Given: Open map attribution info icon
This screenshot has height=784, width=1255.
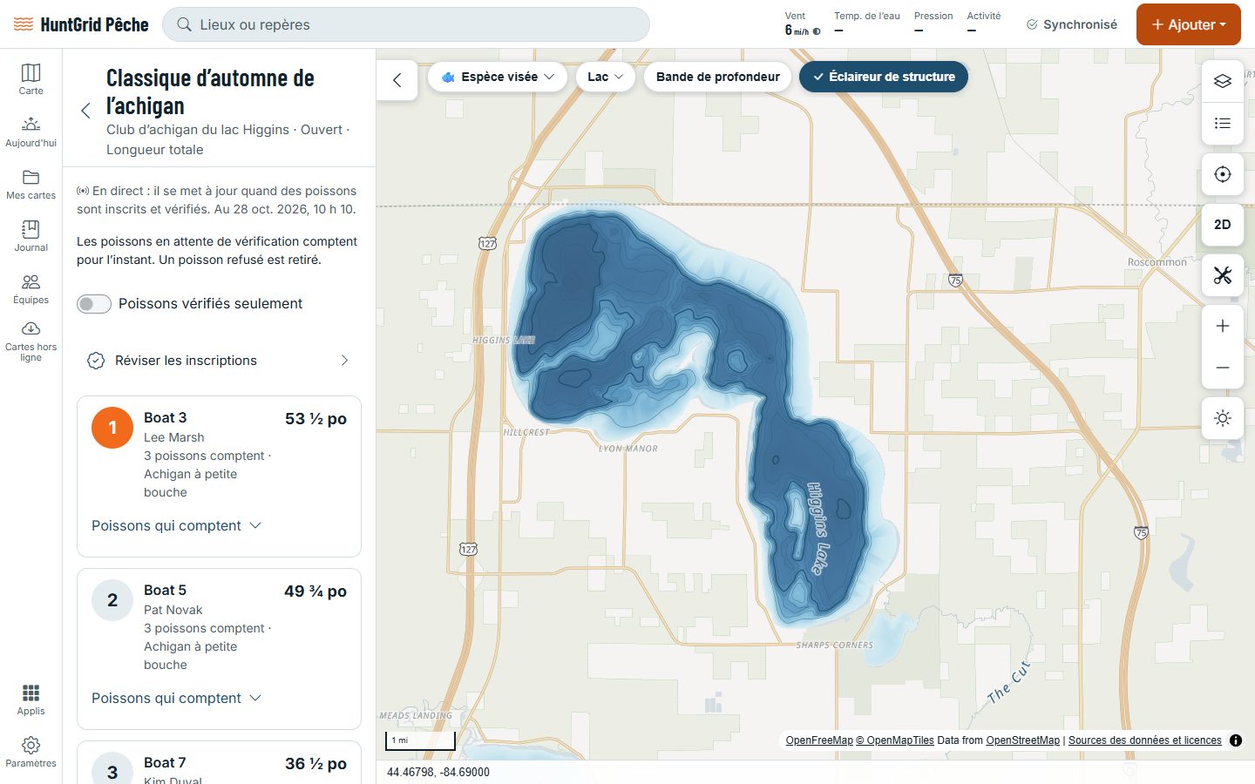Looking at the screenshot, I should (x=1236, y=740).
